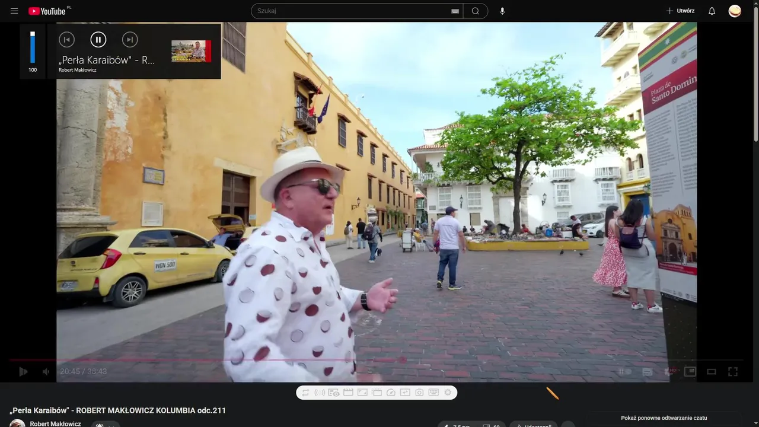Mute the video with speaker icon
Image resolution: width=759 pixels, height=427 pixels.
(x=46, y=372)
